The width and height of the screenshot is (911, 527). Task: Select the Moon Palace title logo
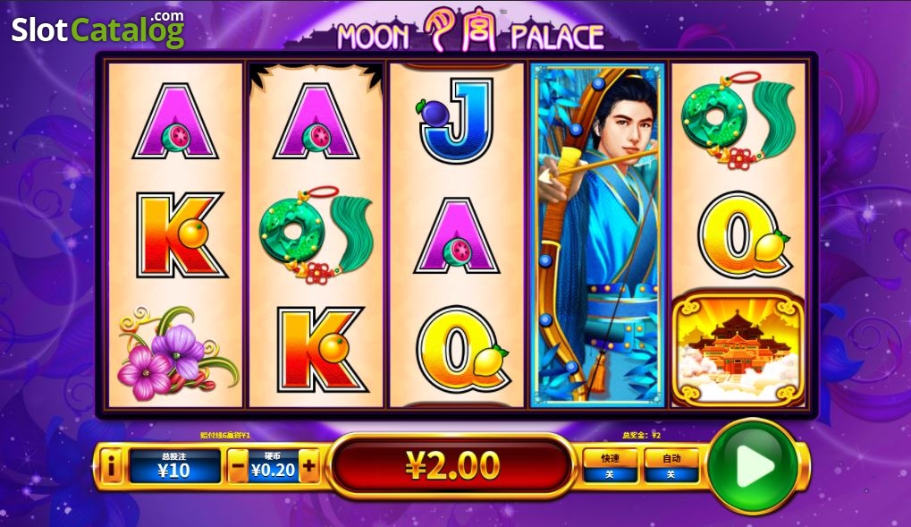point(470,30)
